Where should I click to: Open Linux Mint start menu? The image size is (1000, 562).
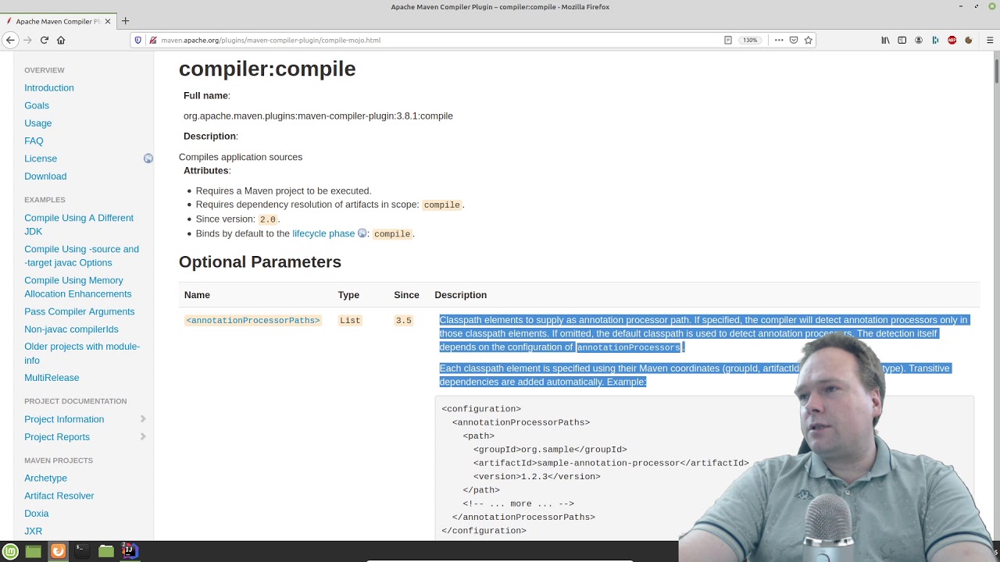(x=11, y=551)
